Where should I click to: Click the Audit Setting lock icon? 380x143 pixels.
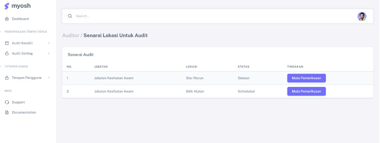[x=7, y=54]
